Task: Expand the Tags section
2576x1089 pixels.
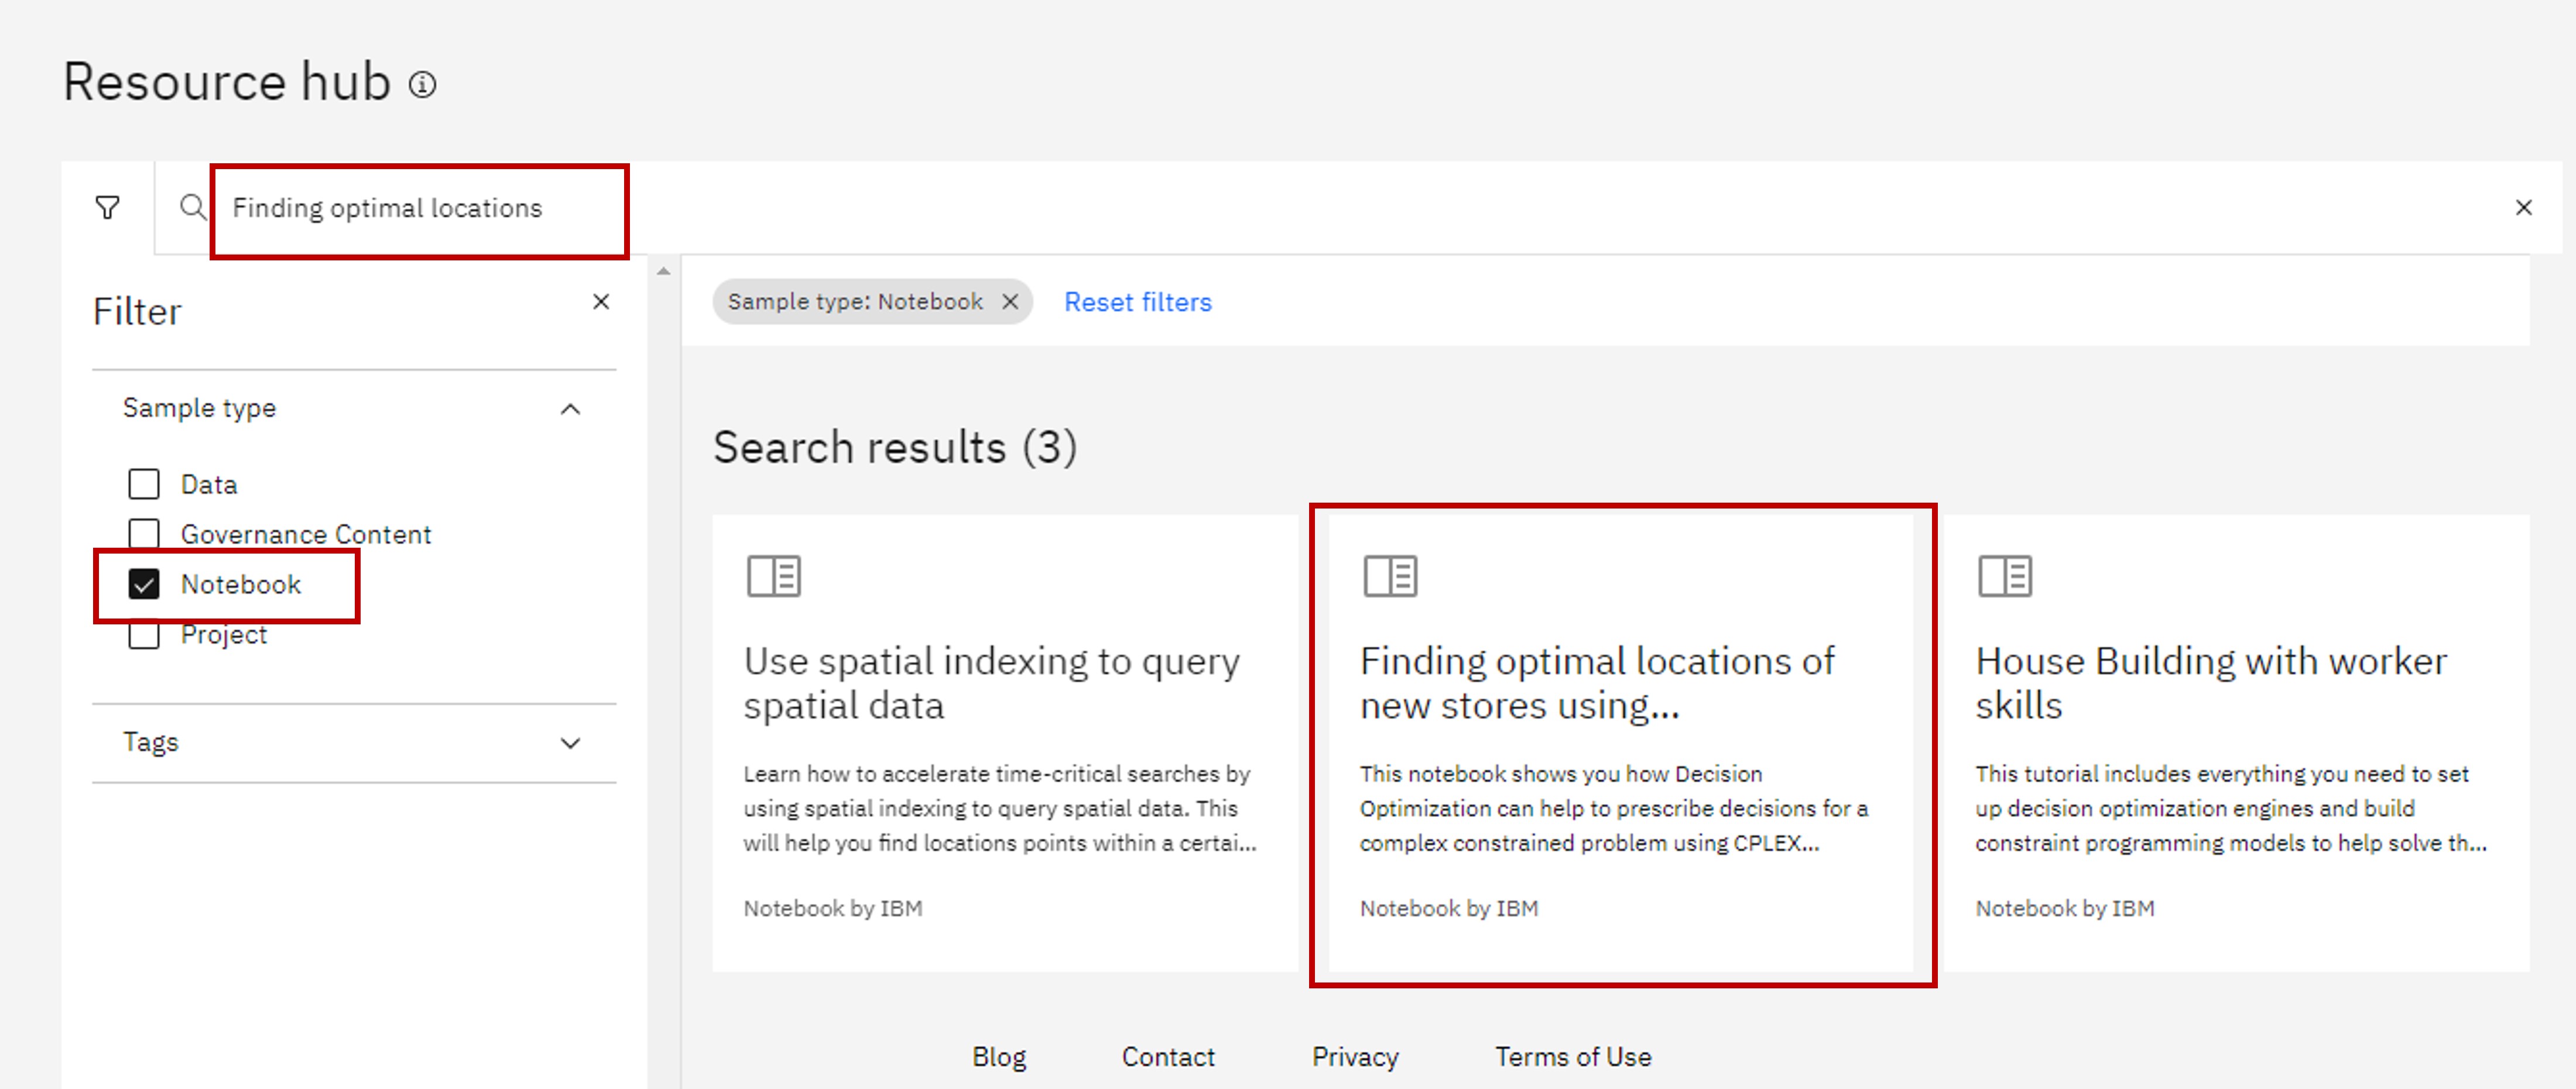Action: (570, 743)
